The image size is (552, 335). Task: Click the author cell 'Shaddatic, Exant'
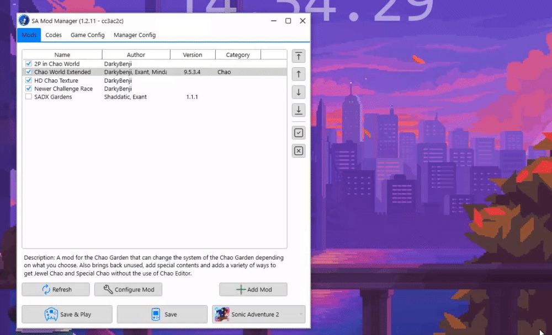[125, 96]
